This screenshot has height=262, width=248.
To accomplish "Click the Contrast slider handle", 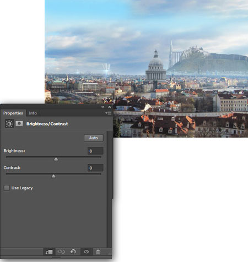I will pyautogui.click(x=53, y=176).
